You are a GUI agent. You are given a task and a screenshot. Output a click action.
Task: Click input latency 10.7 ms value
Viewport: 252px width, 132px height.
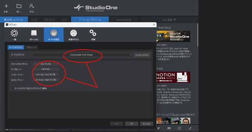[46, 74]
